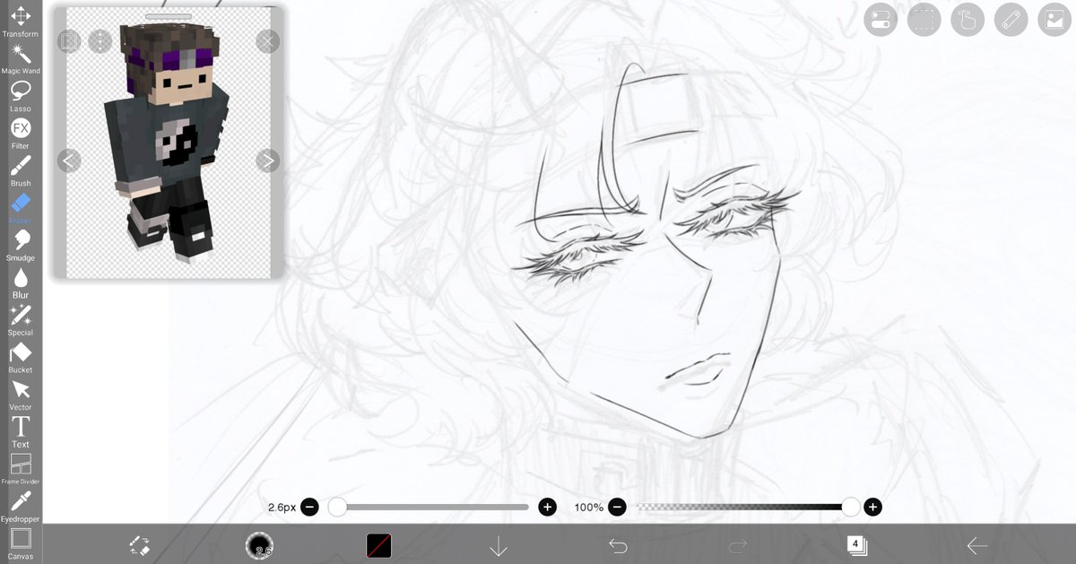Open the Canvas tool
1076x564 pixels.
(x=21, y=543)
